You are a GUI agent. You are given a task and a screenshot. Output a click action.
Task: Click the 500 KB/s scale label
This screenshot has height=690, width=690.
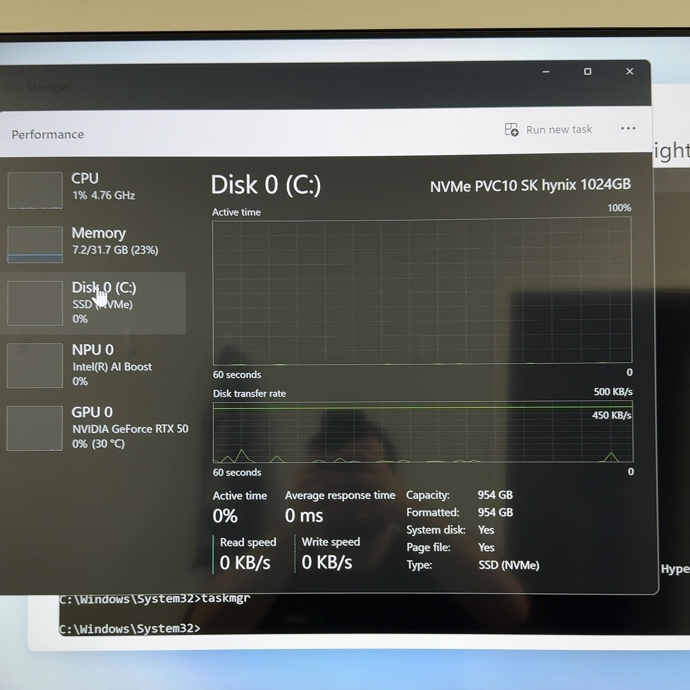pyautogui.click(x=613, y=391)
